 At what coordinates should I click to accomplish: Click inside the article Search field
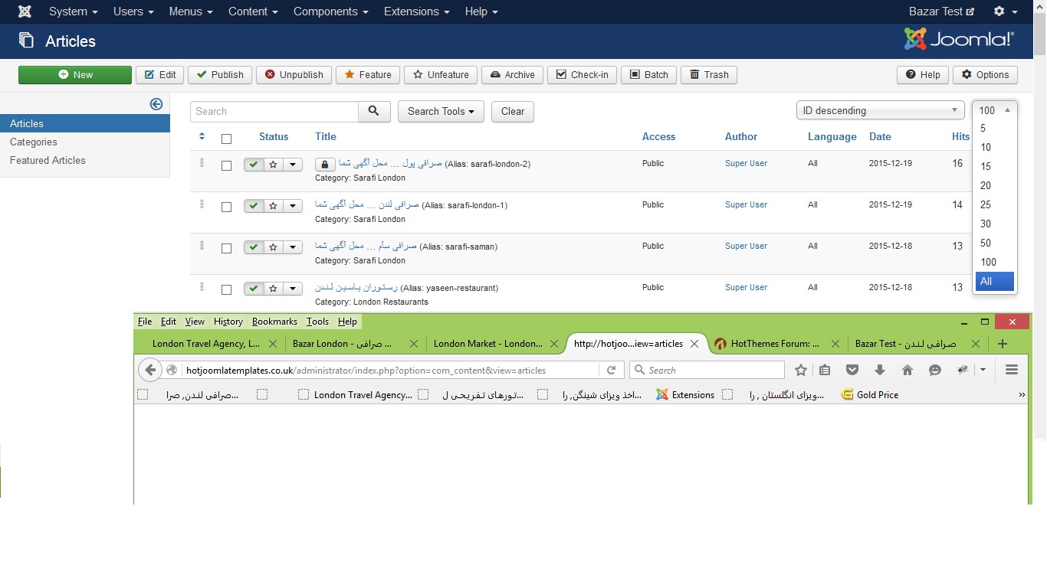[274, 111]
